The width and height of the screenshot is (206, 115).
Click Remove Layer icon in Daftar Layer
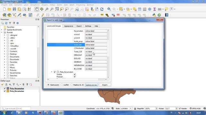point(31,84)
